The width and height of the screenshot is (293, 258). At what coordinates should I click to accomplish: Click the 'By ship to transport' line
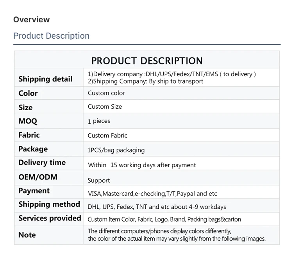click(x=145, y=81)
